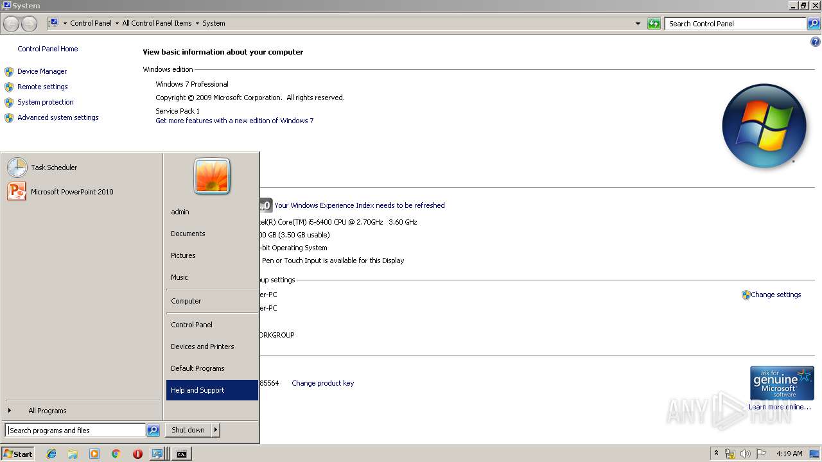Click the PowerPoint 2010 app icon

17,192
